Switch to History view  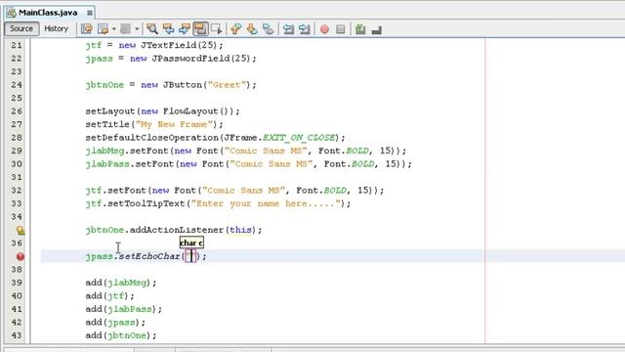click(x=57, y=28)
